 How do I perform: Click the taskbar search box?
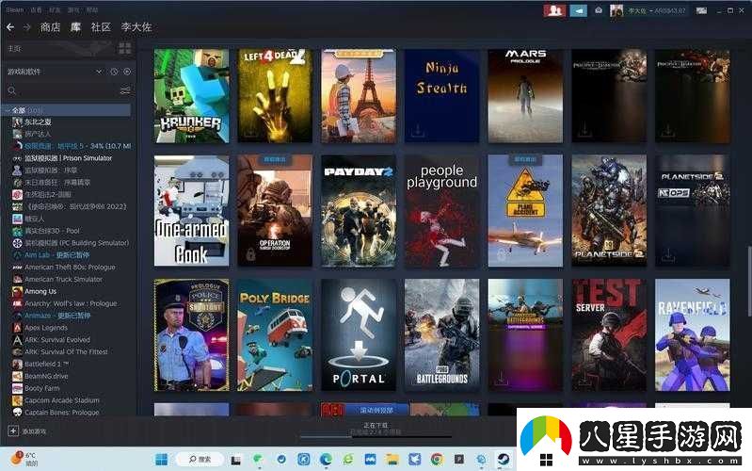(200, 460)
